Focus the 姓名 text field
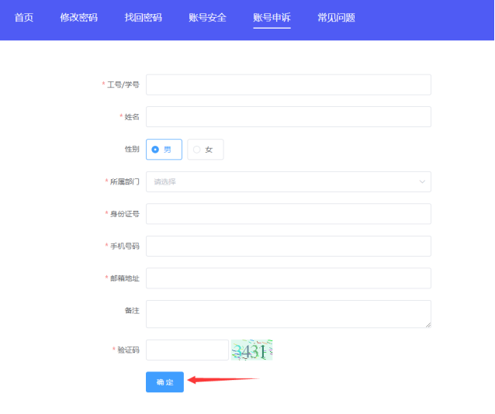This screenshot has height=414, width=495. point(288,116)
